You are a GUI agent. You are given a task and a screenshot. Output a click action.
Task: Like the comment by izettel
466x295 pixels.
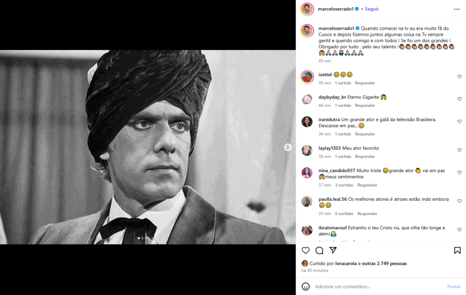point(459,77)
